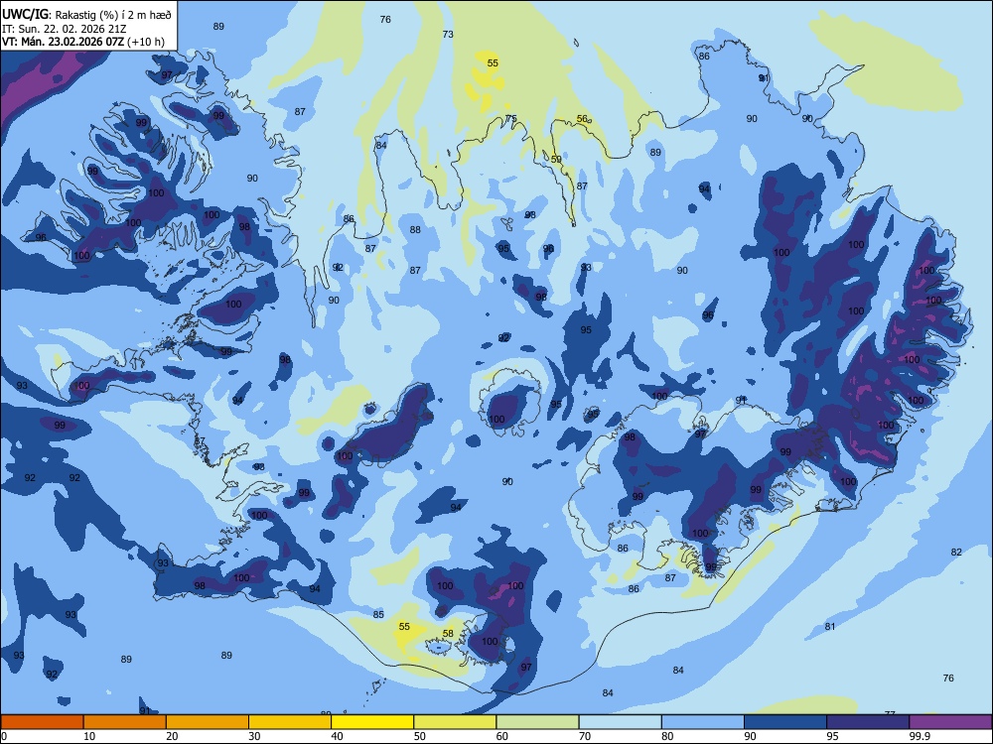Screen dimensions: 993x744
Task: Click the map value '56'
Action: (582, 118)
